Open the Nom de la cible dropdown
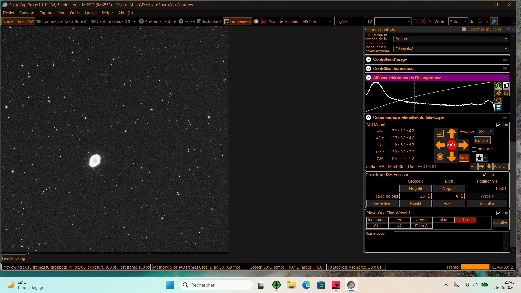Screen dimensions: 521x293 [330, 21]
